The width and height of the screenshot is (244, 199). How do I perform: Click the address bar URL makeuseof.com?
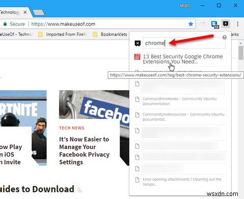[x=63, y=24]
